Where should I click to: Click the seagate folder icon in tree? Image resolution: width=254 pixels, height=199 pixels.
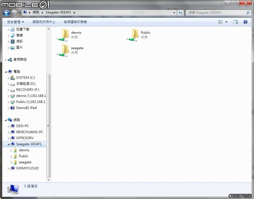click(x=15, y=162)
